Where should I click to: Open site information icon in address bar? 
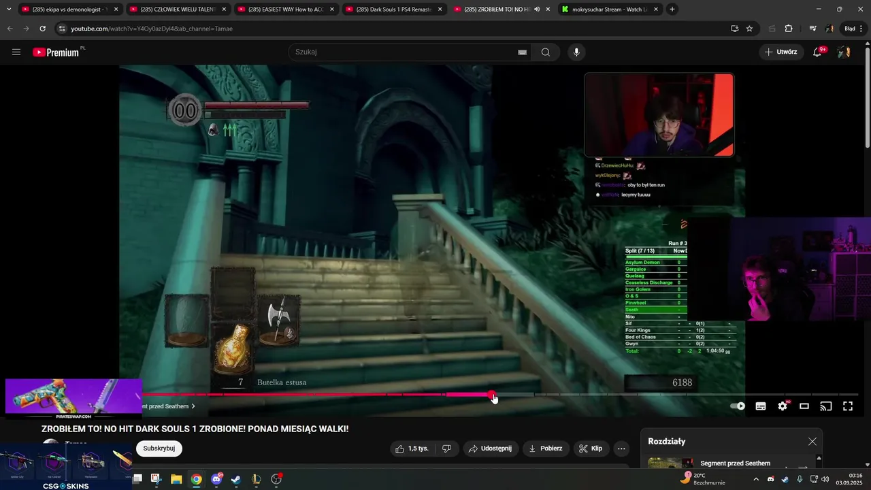coord(62,29)
